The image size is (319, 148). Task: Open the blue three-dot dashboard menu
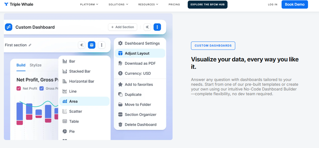(157, 27)
